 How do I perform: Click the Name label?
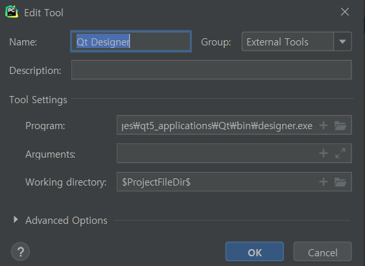point(23,42)
